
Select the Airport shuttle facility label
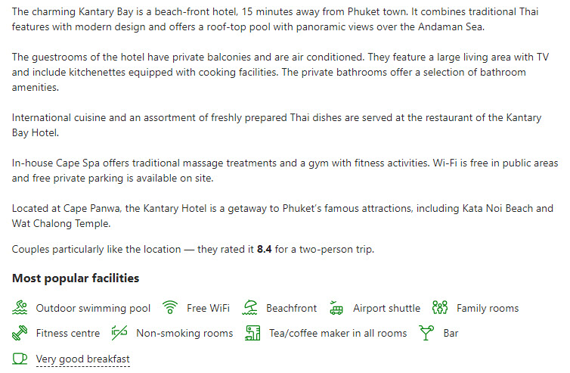coord(387,308)
